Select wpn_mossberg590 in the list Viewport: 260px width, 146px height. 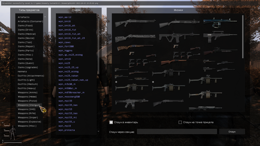pyautogui.click(x=69, y=97)
